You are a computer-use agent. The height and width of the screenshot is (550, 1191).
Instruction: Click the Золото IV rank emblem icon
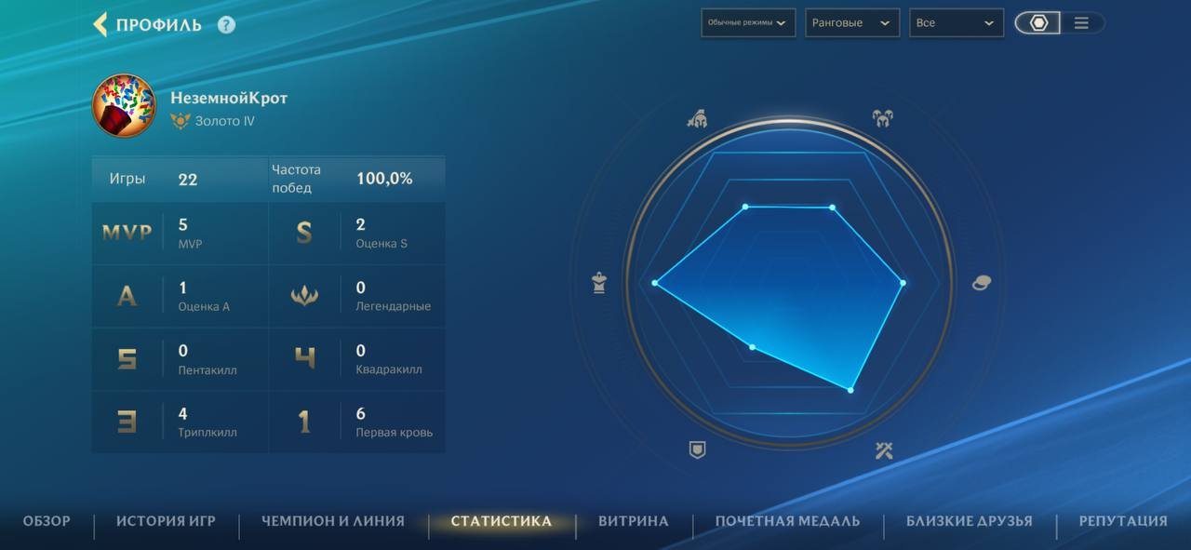tap(181, 121)
